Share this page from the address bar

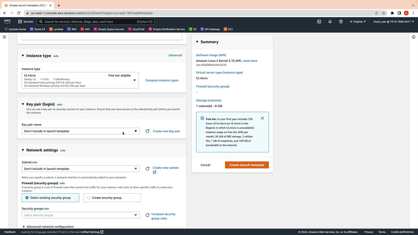coord(377,13)
